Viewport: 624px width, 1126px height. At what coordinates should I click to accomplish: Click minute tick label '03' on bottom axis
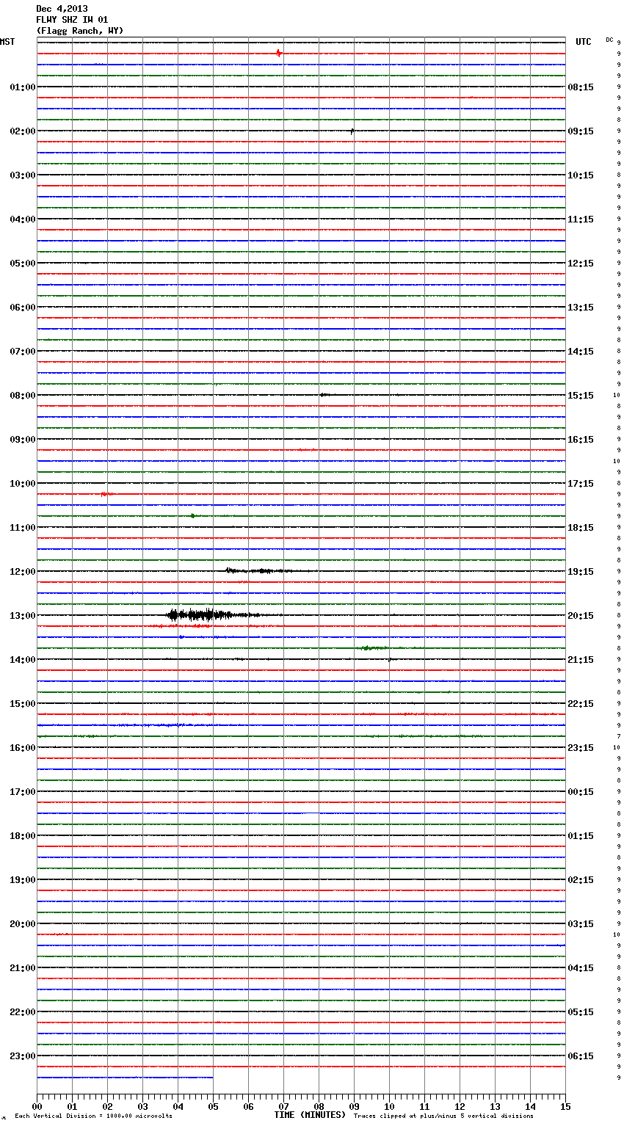pyautogui.click(x=142, y=1106)
